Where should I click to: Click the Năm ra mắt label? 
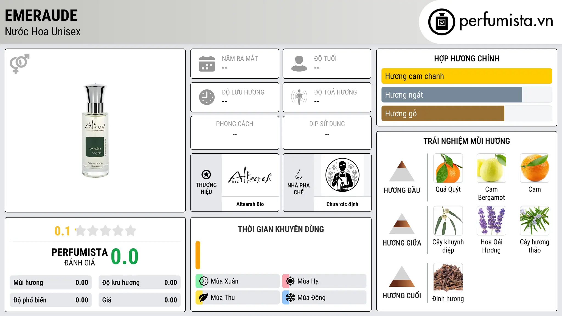point(240,58)
